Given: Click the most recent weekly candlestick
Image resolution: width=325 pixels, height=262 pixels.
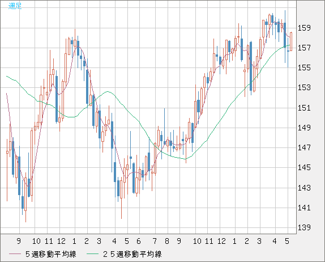Looking at the screenshot, I should click(x=291, y=41).
